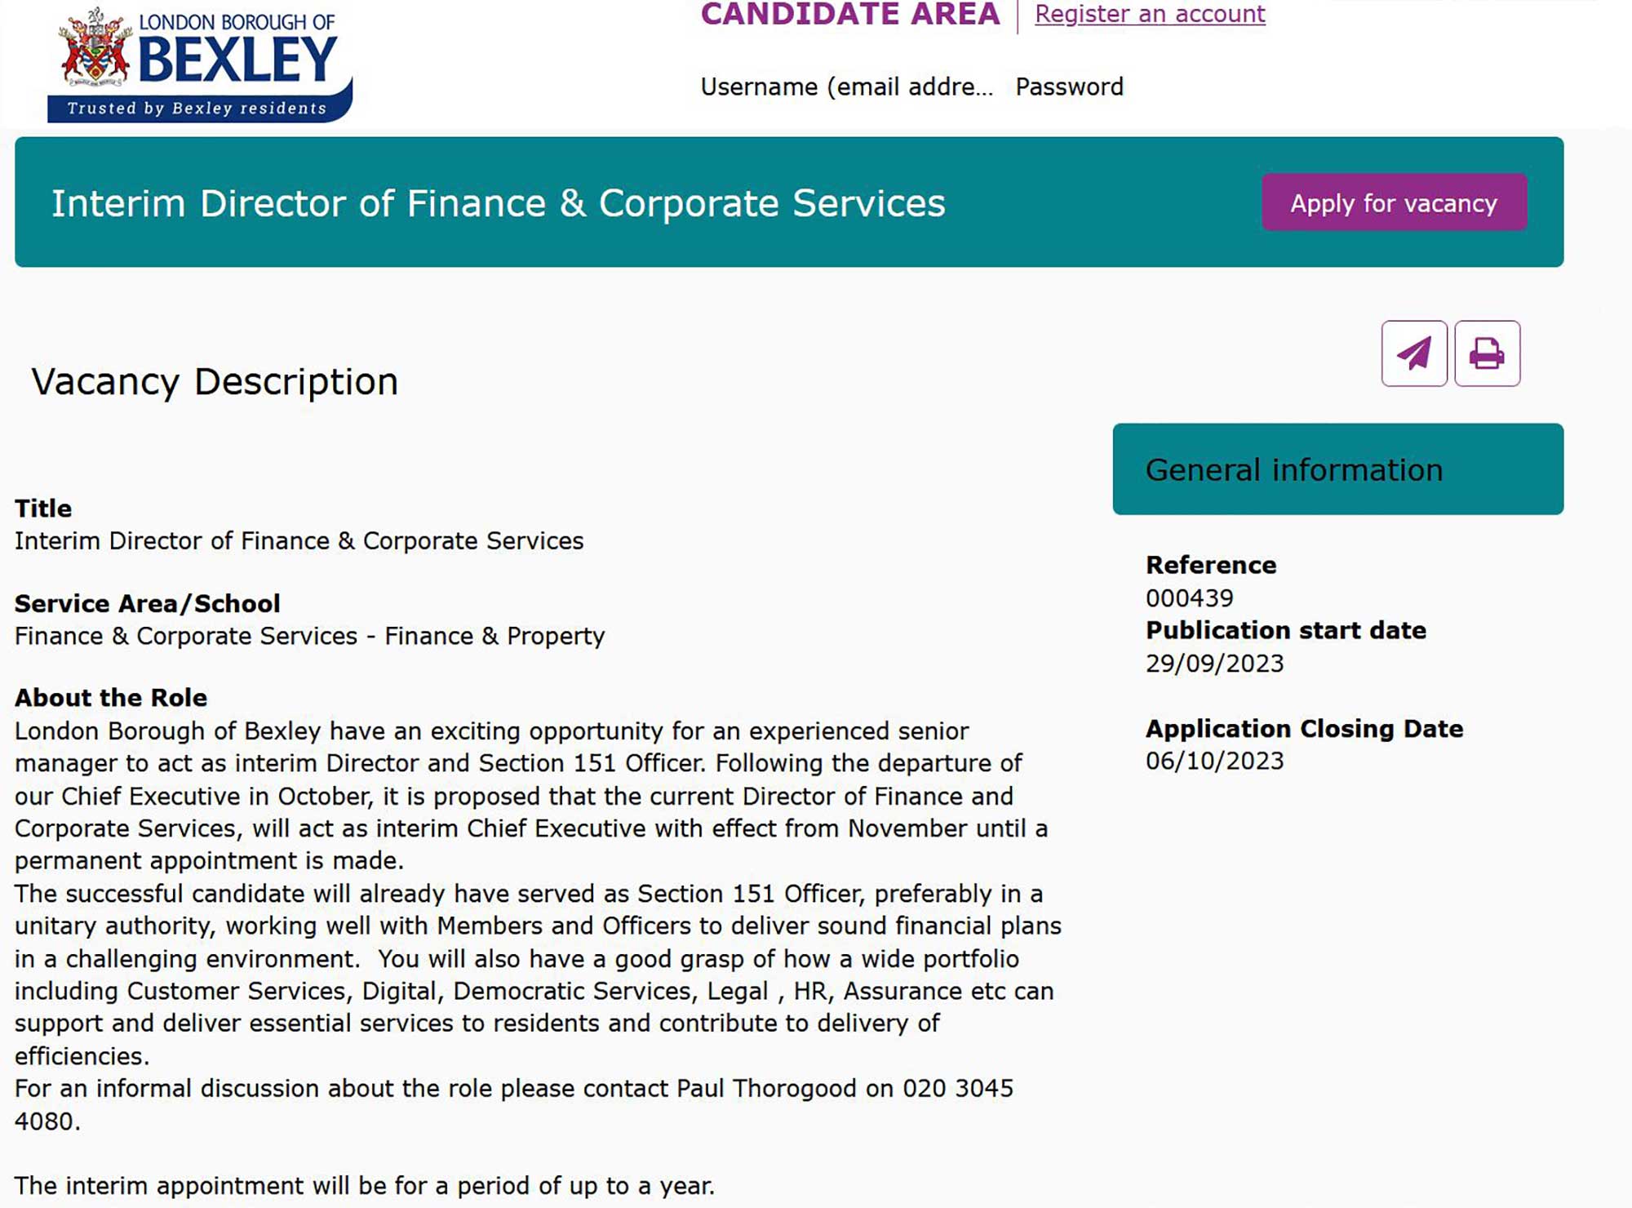The image size is (1632, 1208).
Task: Click the Bexley coat of arms crest
Action: click(94, 49)
